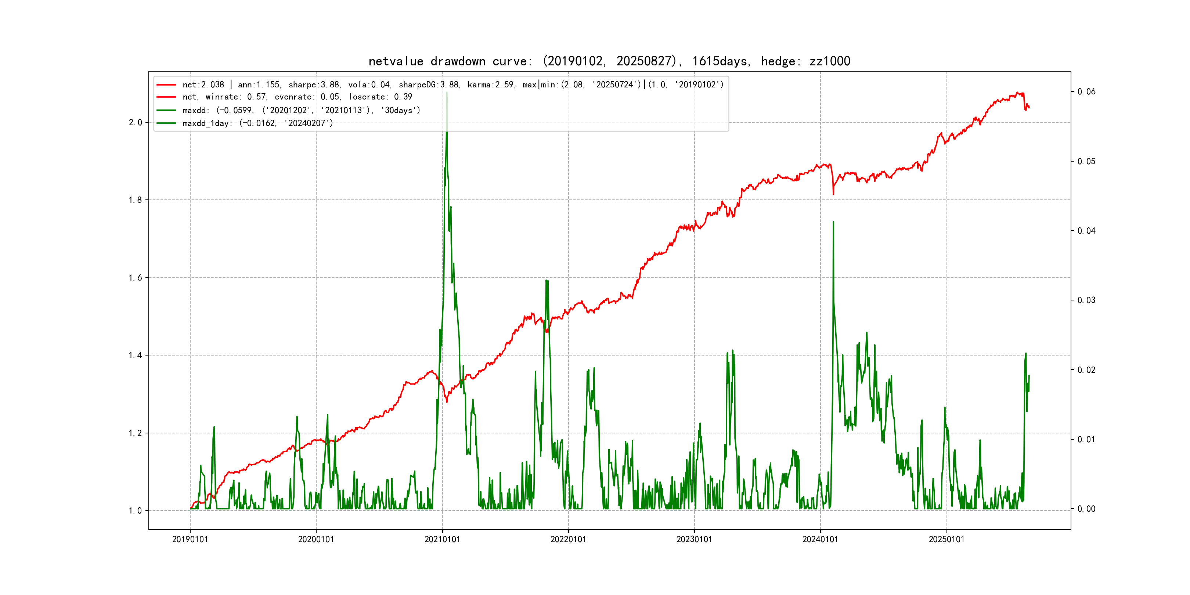Click the red swatch beside winrate legend entry

click(x=166, y=97)
